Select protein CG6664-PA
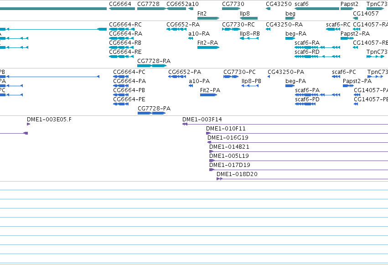388x265 pixels. click(121, 86)
